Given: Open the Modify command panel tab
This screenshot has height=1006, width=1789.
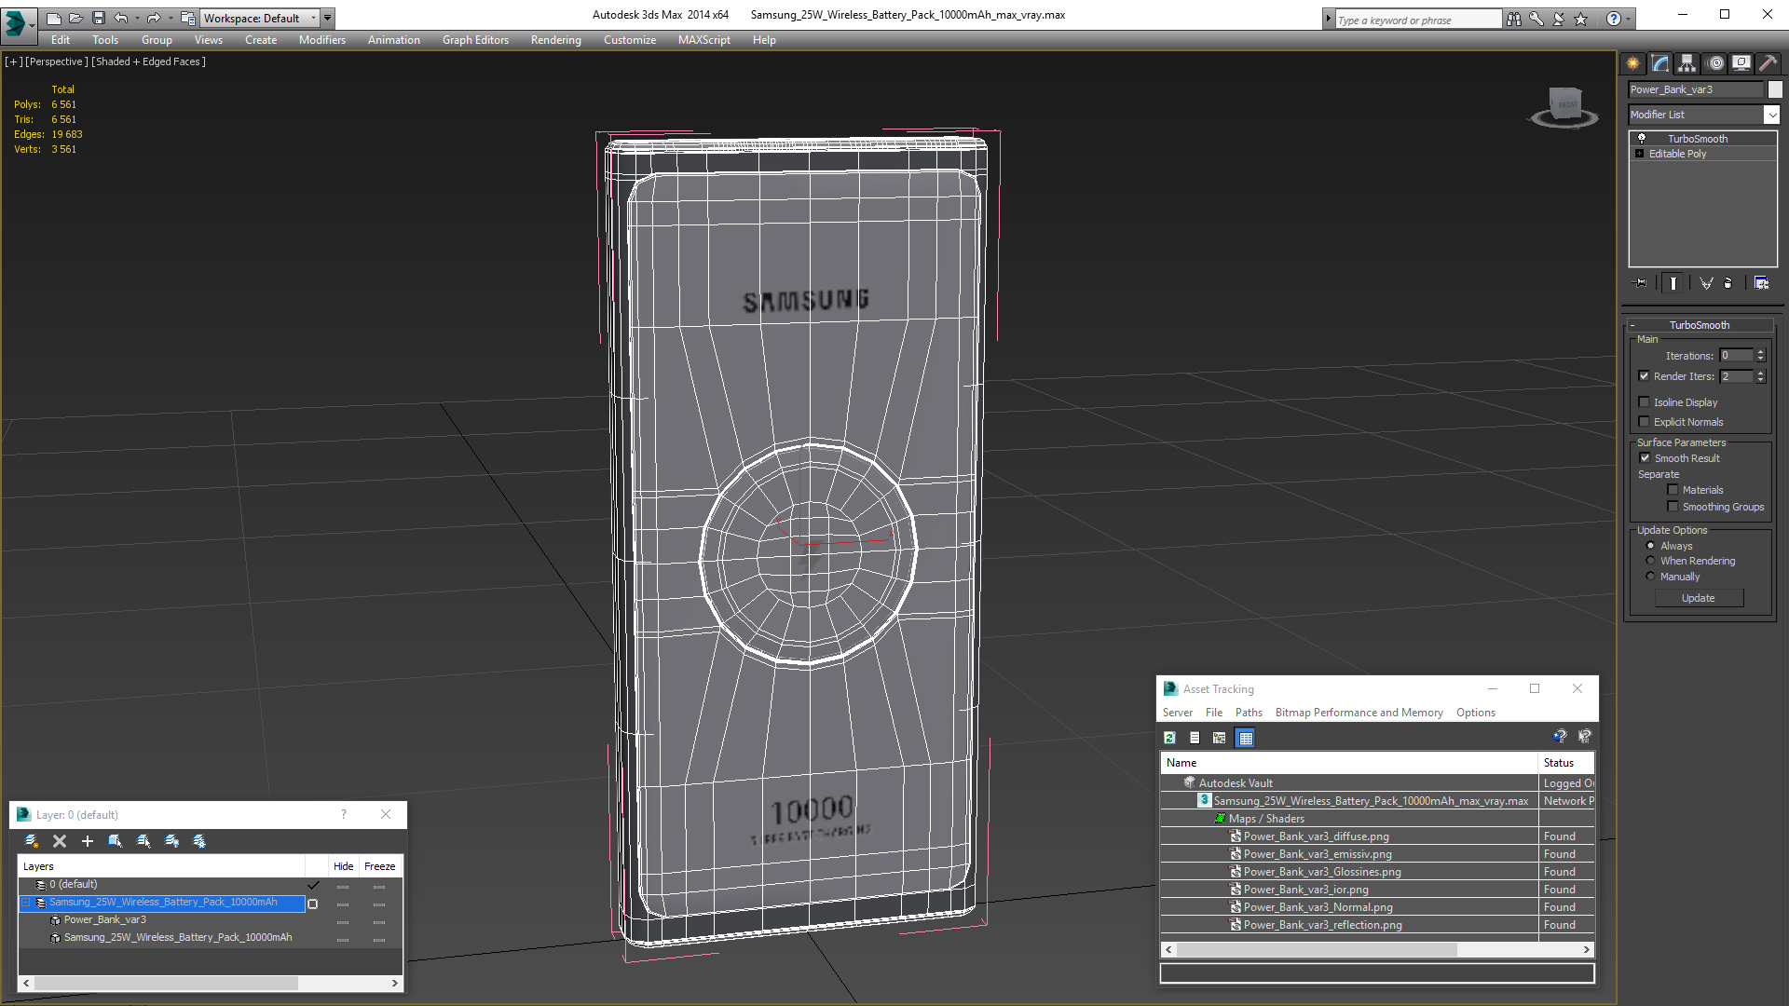Looking at the screenshot, I should click(x=1660, y=63).
